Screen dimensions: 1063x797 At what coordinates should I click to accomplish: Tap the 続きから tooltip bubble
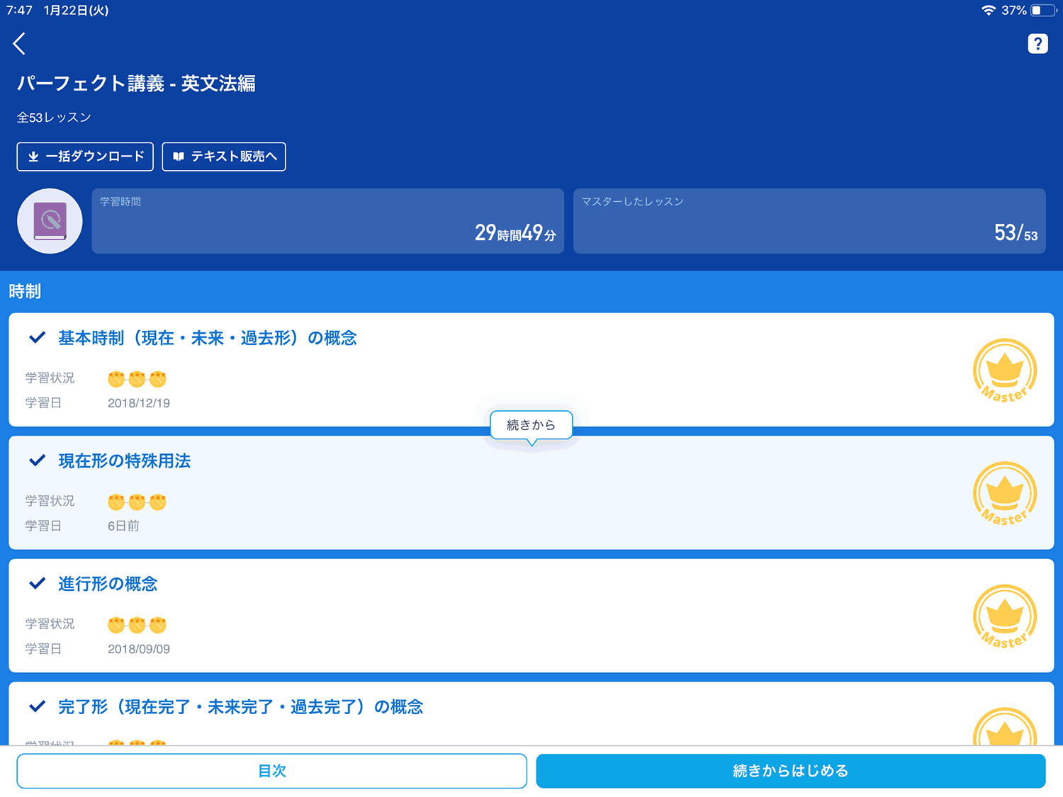click(x=531, y=425)
